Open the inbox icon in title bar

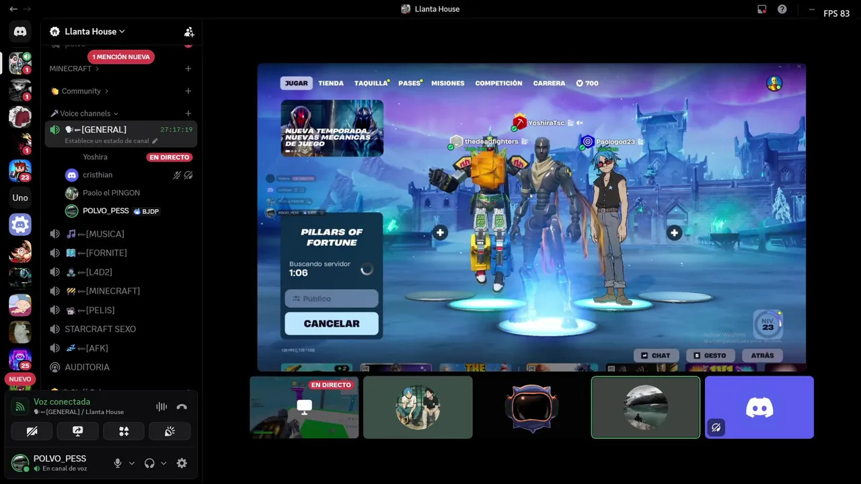762,9
